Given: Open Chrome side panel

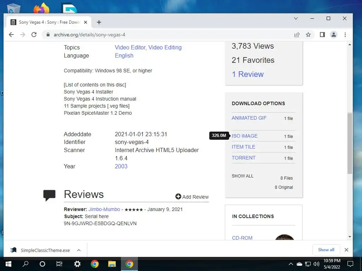Looking at the screenshot, I should click(x=322, y=35).
